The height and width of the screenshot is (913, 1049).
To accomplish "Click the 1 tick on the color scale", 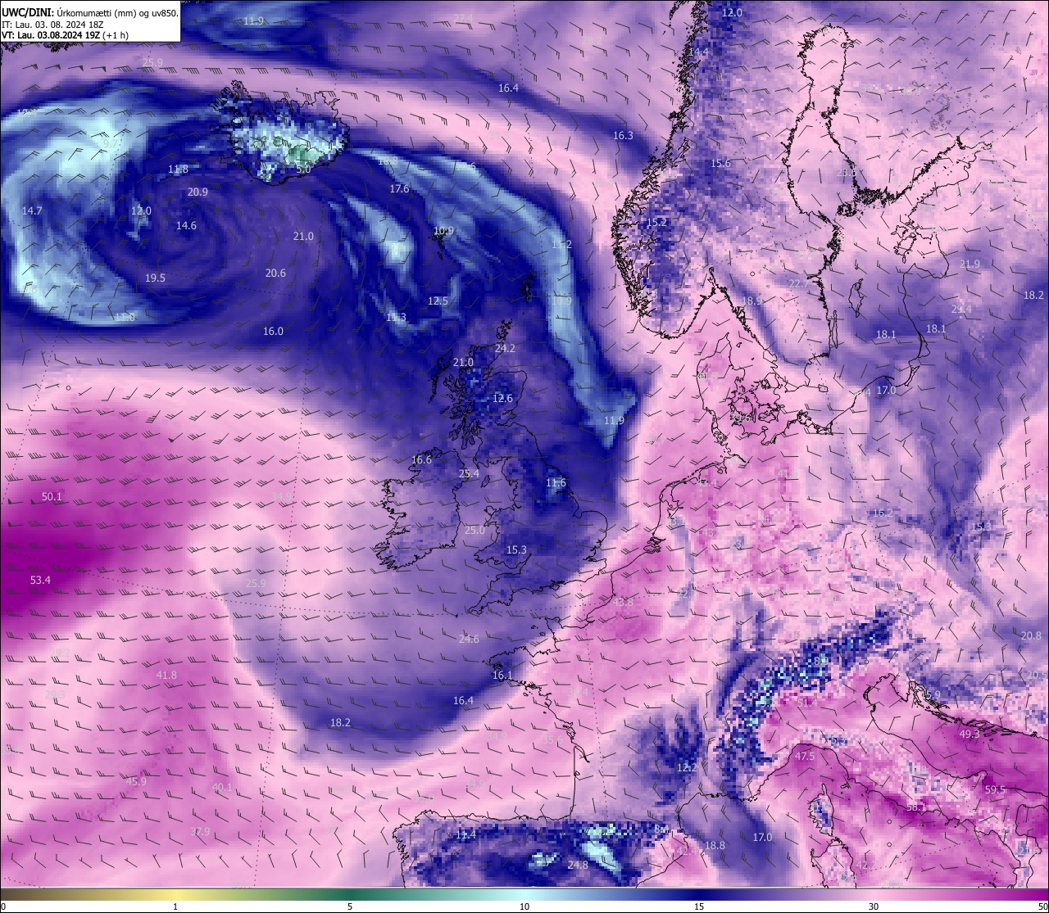I will point(175,906).
